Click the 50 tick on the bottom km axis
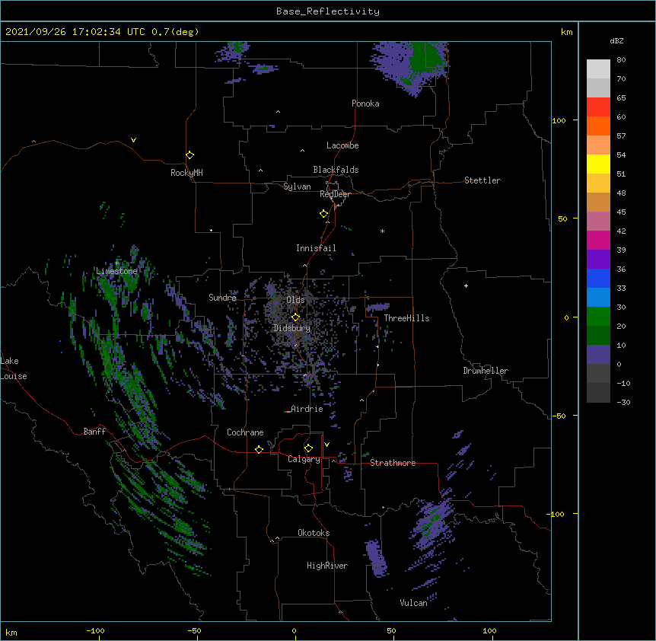The image size is (656, 641). point(391,631)
